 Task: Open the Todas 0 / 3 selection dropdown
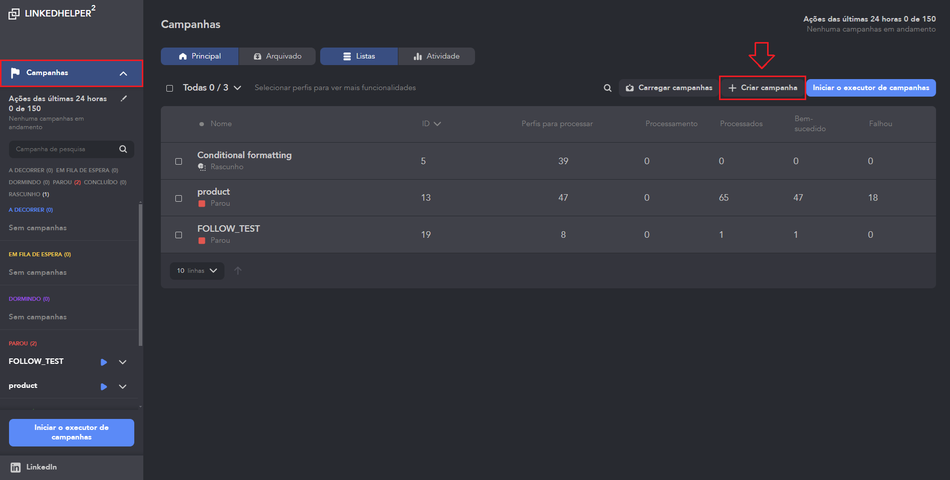point(237,88)
